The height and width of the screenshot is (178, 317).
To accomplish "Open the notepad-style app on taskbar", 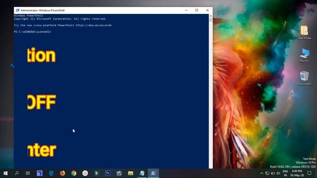I will [142, 173].
